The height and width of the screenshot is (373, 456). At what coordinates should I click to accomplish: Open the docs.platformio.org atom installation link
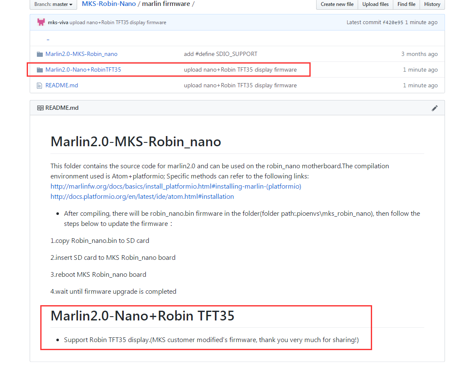point(142,196)
